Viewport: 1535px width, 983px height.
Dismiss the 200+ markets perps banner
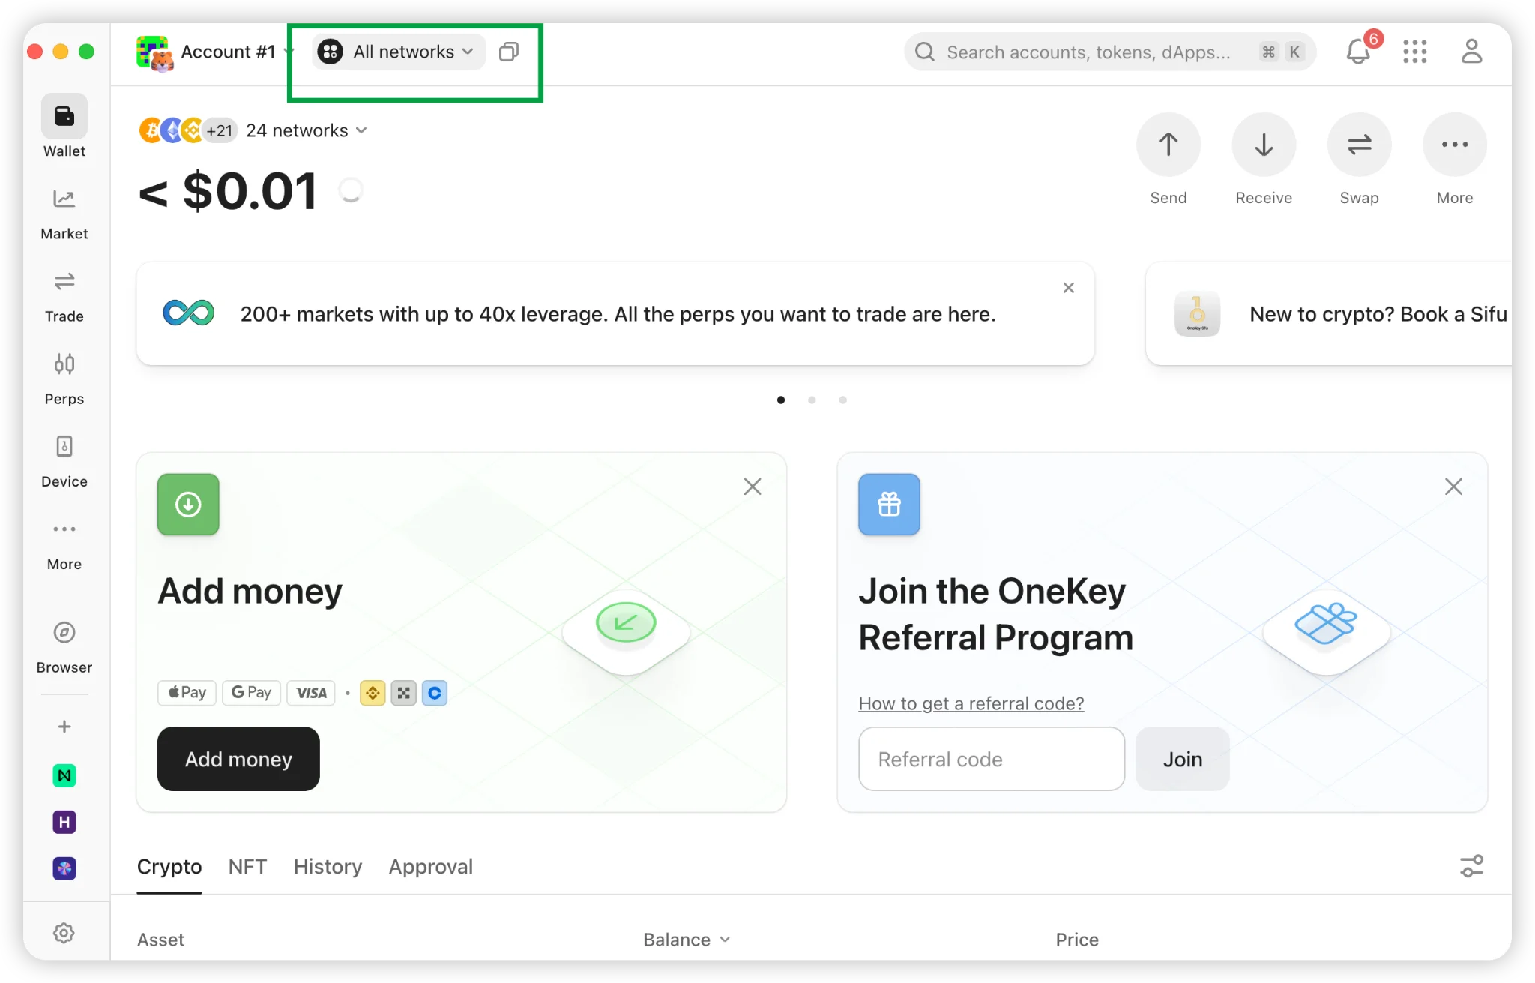[x=1068, y=288]
